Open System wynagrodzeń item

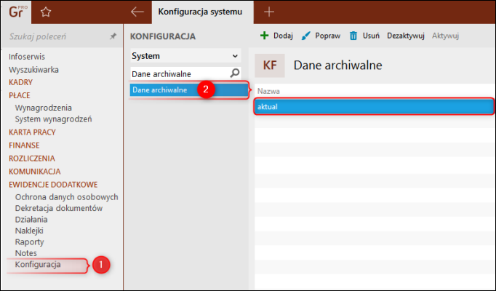[x=54, y=119]
